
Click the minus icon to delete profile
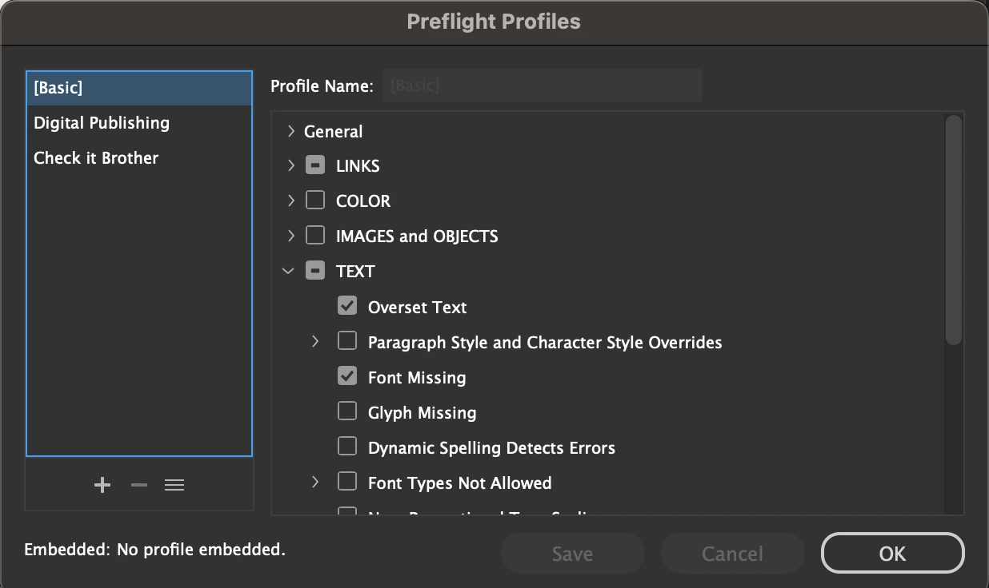pos(139,485)
